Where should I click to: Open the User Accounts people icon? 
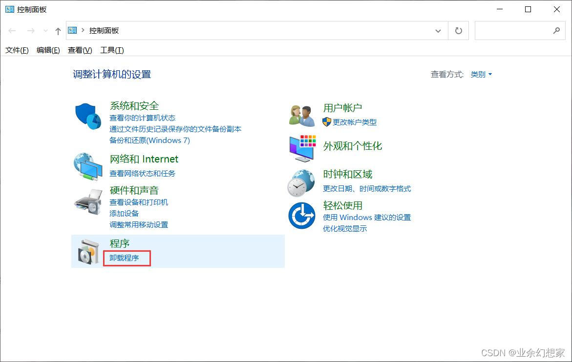(302, 116)
